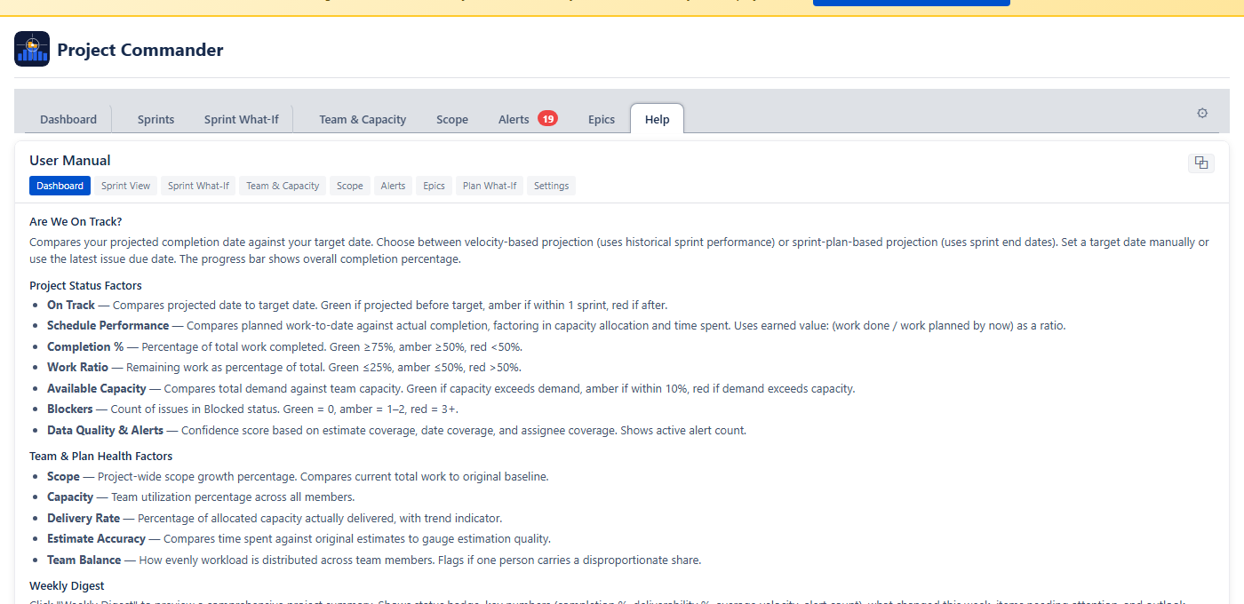
Task: Click the overlapping squares icon in User Manual
Action: pos(1201,163)
